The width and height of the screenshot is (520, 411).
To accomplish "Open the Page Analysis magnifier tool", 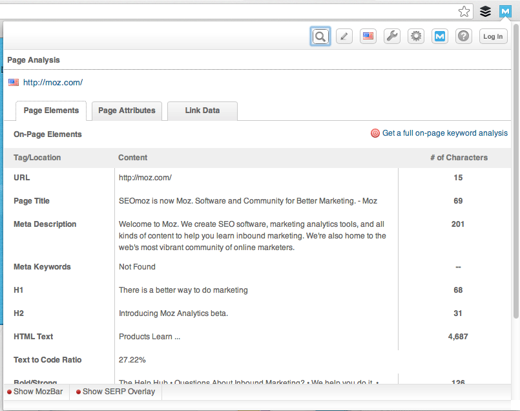I will coord(320,36).
